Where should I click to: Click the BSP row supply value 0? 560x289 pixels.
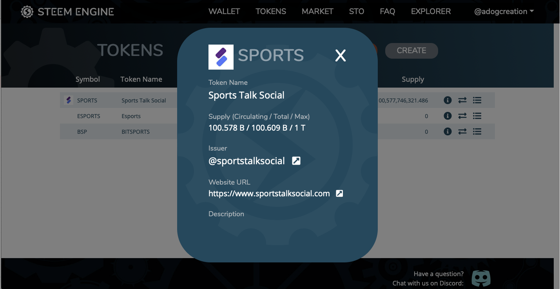pyautogui.click(x=426, y=132)
